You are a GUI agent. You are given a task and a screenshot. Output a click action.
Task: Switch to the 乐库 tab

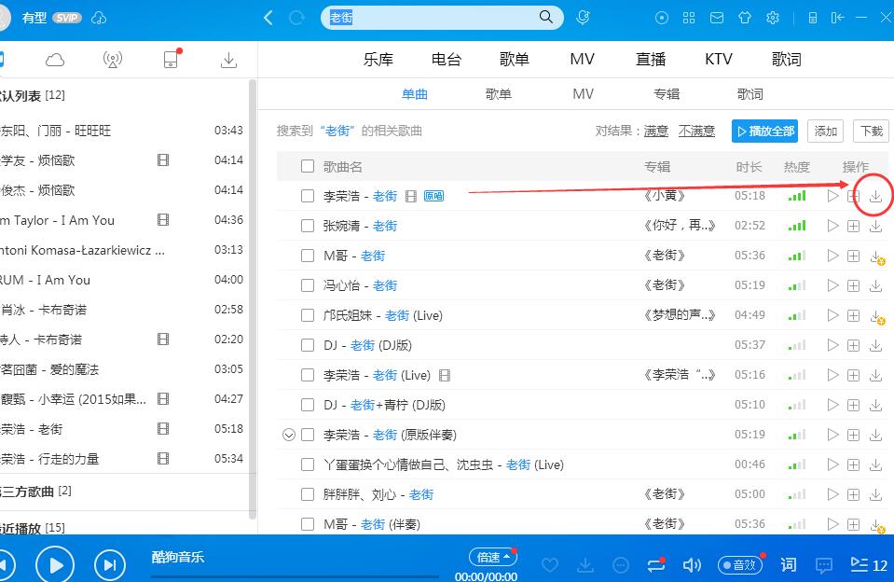pos(378,60)
